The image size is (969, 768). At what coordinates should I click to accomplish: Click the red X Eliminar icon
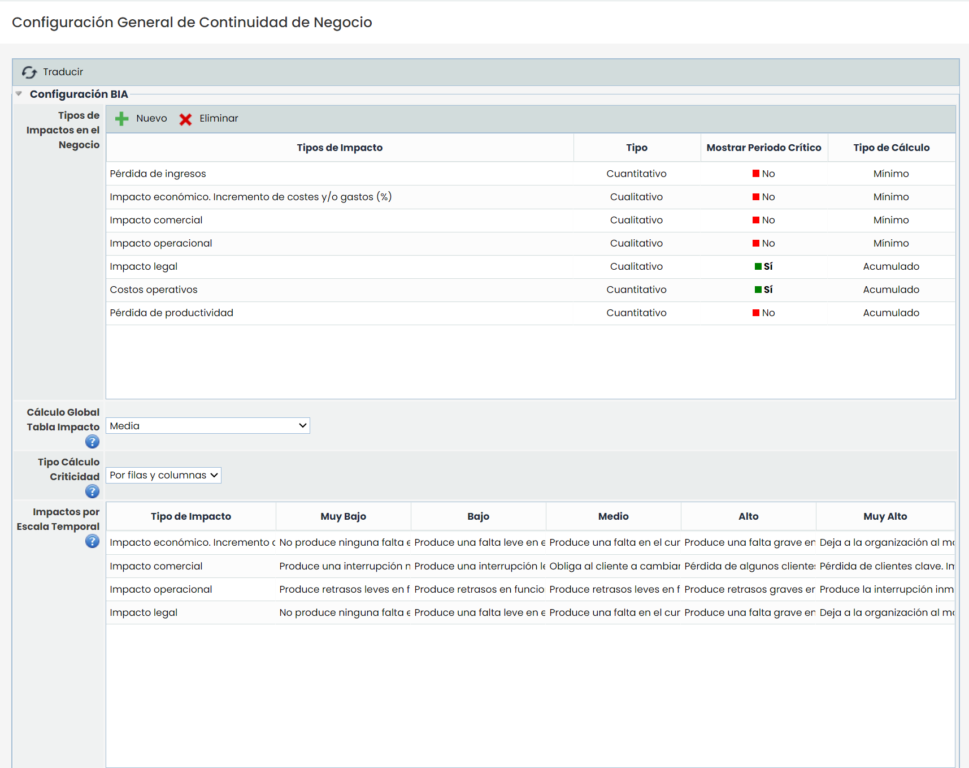[185, 119]
